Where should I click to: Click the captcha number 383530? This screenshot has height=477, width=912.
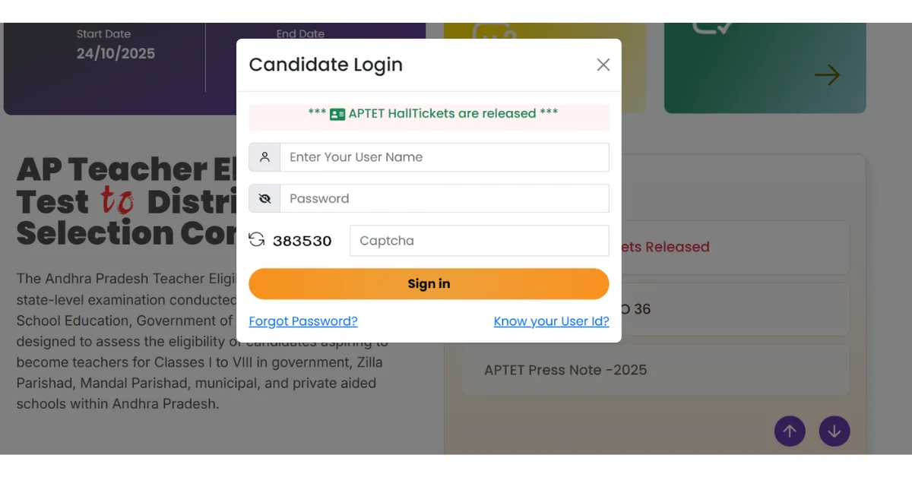[302, 241]
